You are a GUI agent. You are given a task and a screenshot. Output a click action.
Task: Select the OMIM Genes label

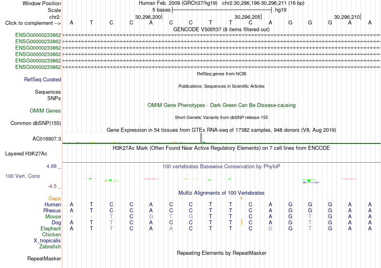[45, 111]
